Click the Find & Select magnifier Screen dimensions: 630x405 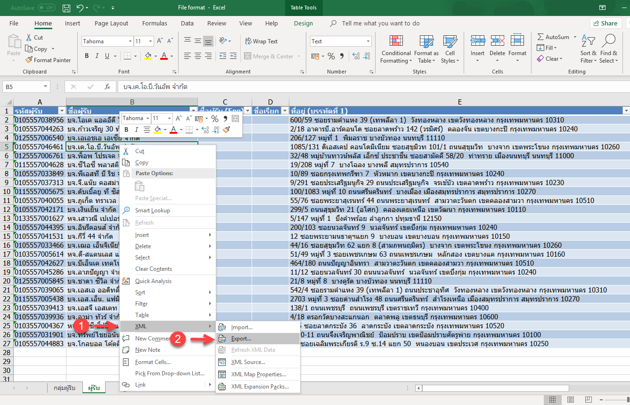(609, 40)
